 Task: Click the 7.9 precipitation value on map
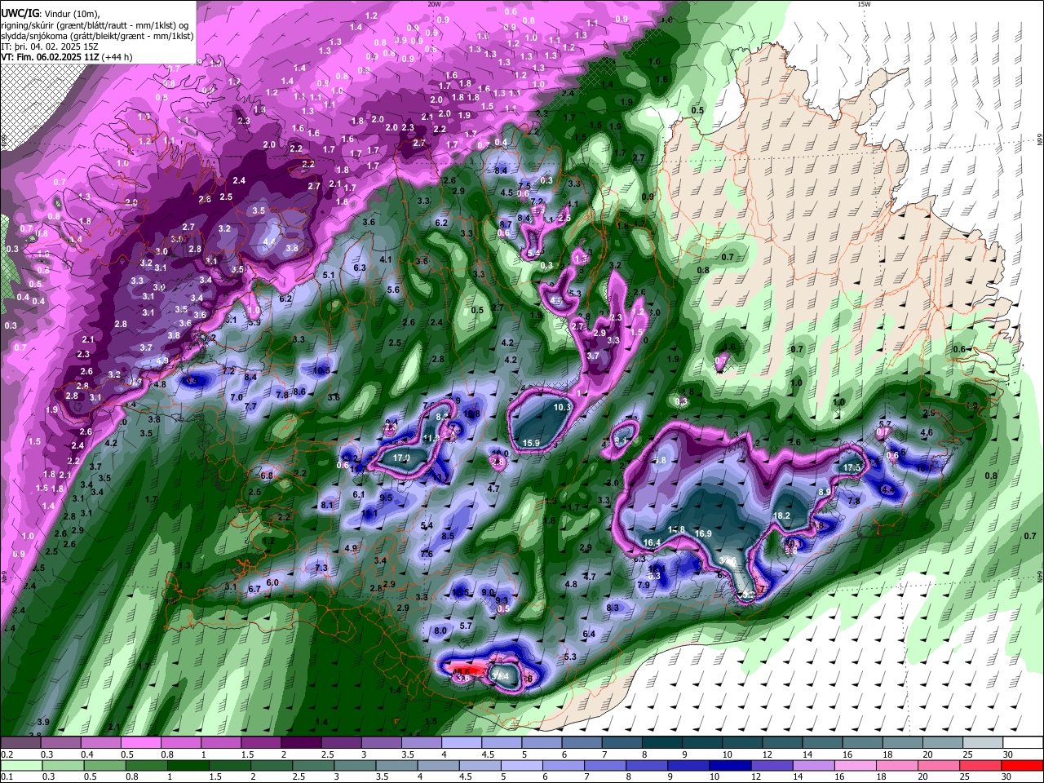[x=643, y=585]
